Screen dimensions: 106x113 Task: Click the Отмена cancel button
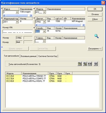(x=95, y=14)
